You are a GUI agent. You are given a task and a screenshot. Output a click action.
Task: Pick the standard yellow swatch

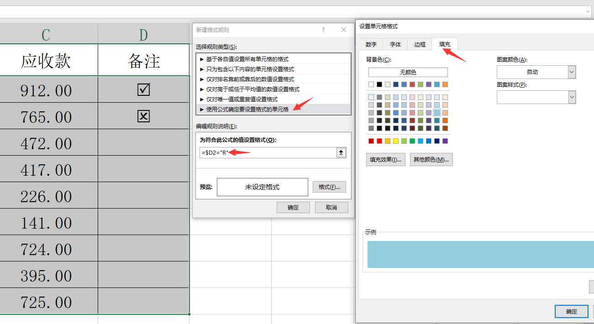pyautogui.click(x=396, y=141)
